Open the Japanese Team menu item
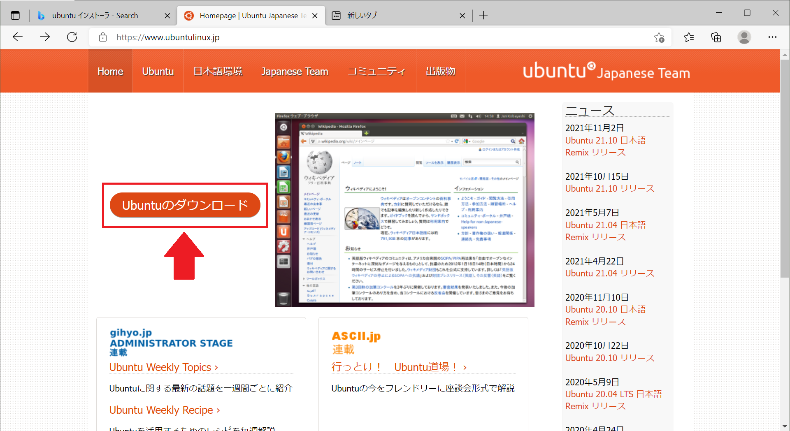790x431 pixels. pyautogui.click(x=294, y=71)
